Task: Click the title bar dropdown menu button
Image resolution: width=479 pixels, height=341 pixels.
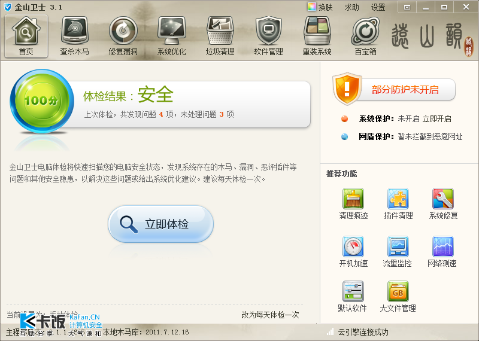Action: (x=407, y=7)
